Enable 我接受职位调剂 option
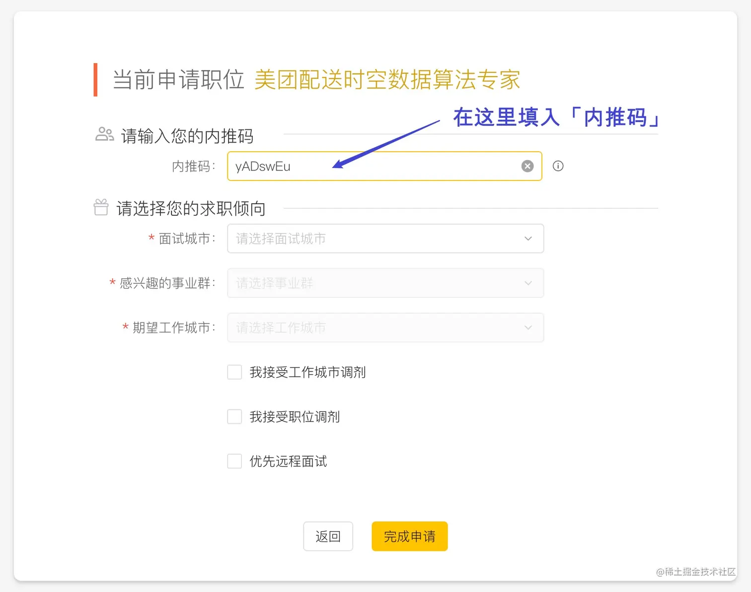The width and height of the screenshot is (751, 592). point(234,417)
